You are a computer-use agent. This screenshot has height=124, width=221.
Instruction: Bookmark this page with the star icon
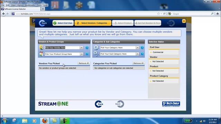pos(158,14)
